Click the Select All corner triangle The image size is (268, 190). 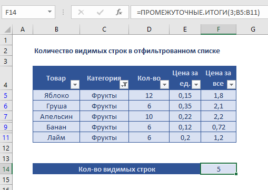pos(7,29)
